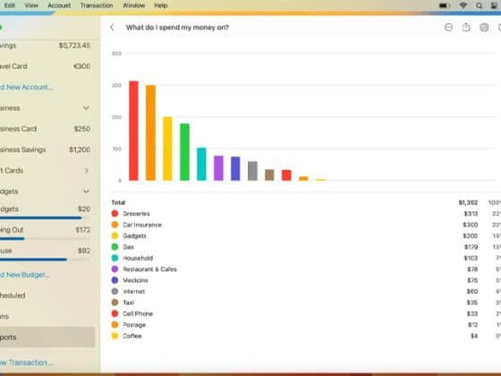Click the $4 amount in the Coffee row
501x376 pixels.
(474, 336)
